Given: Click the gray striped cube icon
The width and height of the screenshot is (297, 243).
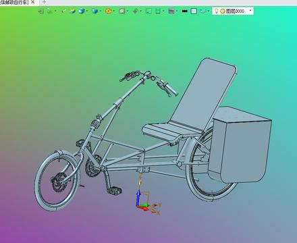Looking at the screenshot, I should tap(171, 11).
